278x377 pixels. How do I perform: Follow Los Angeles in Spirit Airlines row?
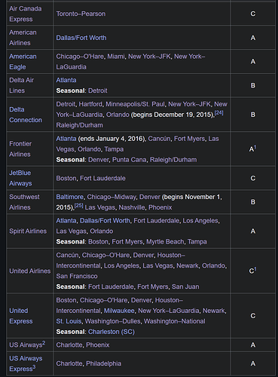(200, 221)
